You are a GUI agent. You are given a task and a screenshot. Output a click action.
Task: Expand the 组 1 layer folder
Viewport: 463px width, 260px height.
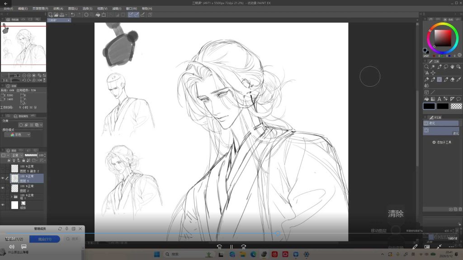click(11, 197)
